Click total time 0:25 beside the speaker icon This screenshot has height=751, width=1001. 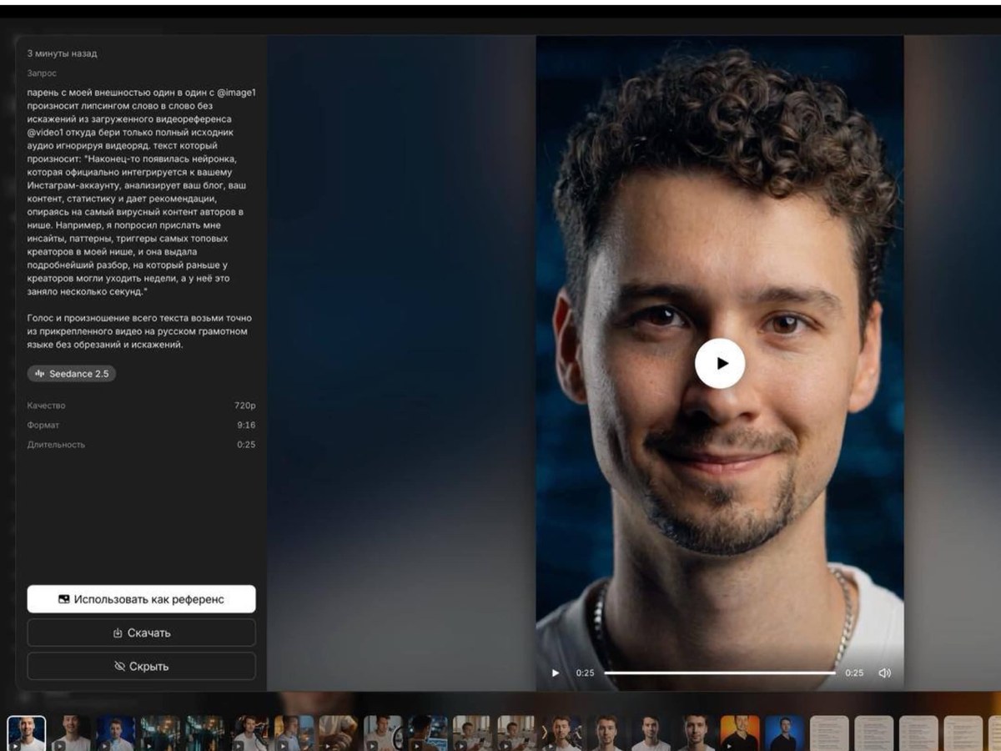pyautogui.click(x=854, y=673)
